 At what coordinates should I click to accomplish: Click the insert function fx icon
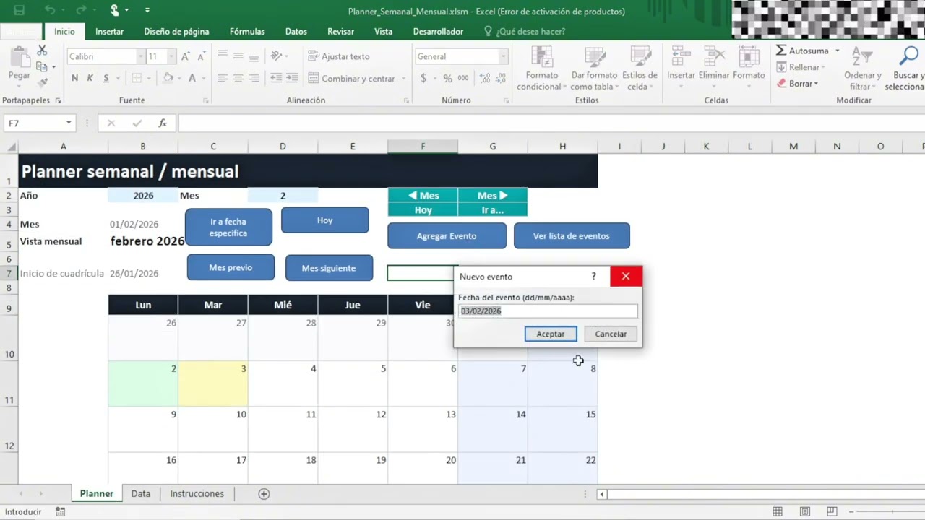click(163, 123)
